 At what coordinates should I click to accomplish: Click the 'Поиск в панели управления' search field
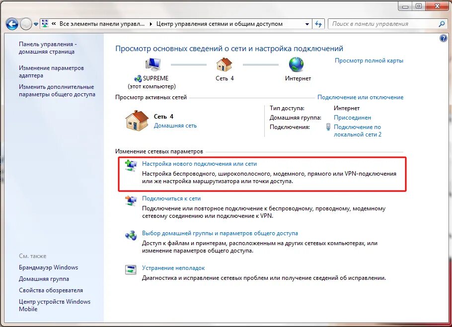point(383,24)
